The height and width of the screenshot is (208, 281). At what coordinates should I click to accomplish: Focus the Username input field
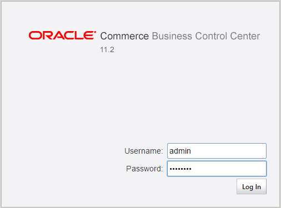[x=217, y=151]
